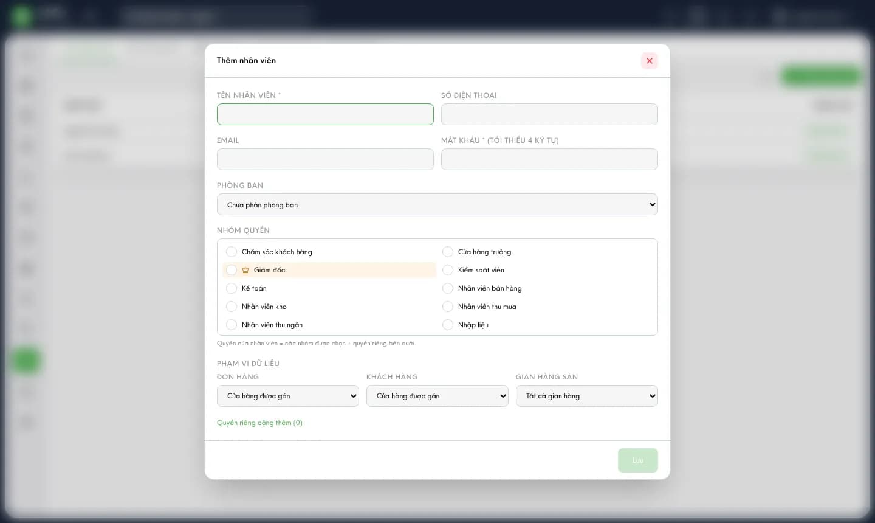Focus the Tên nhân viên input field
Viewport: 875px width, 523px height.
pyautogui.click(x=325, y=114)
